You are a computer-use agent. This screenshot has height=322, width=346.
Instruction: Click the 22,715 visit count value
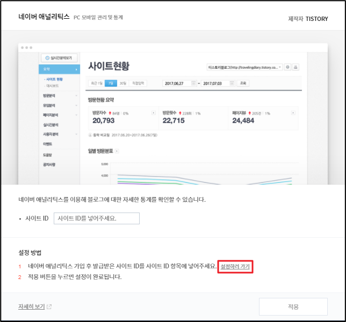click(174, 121)
